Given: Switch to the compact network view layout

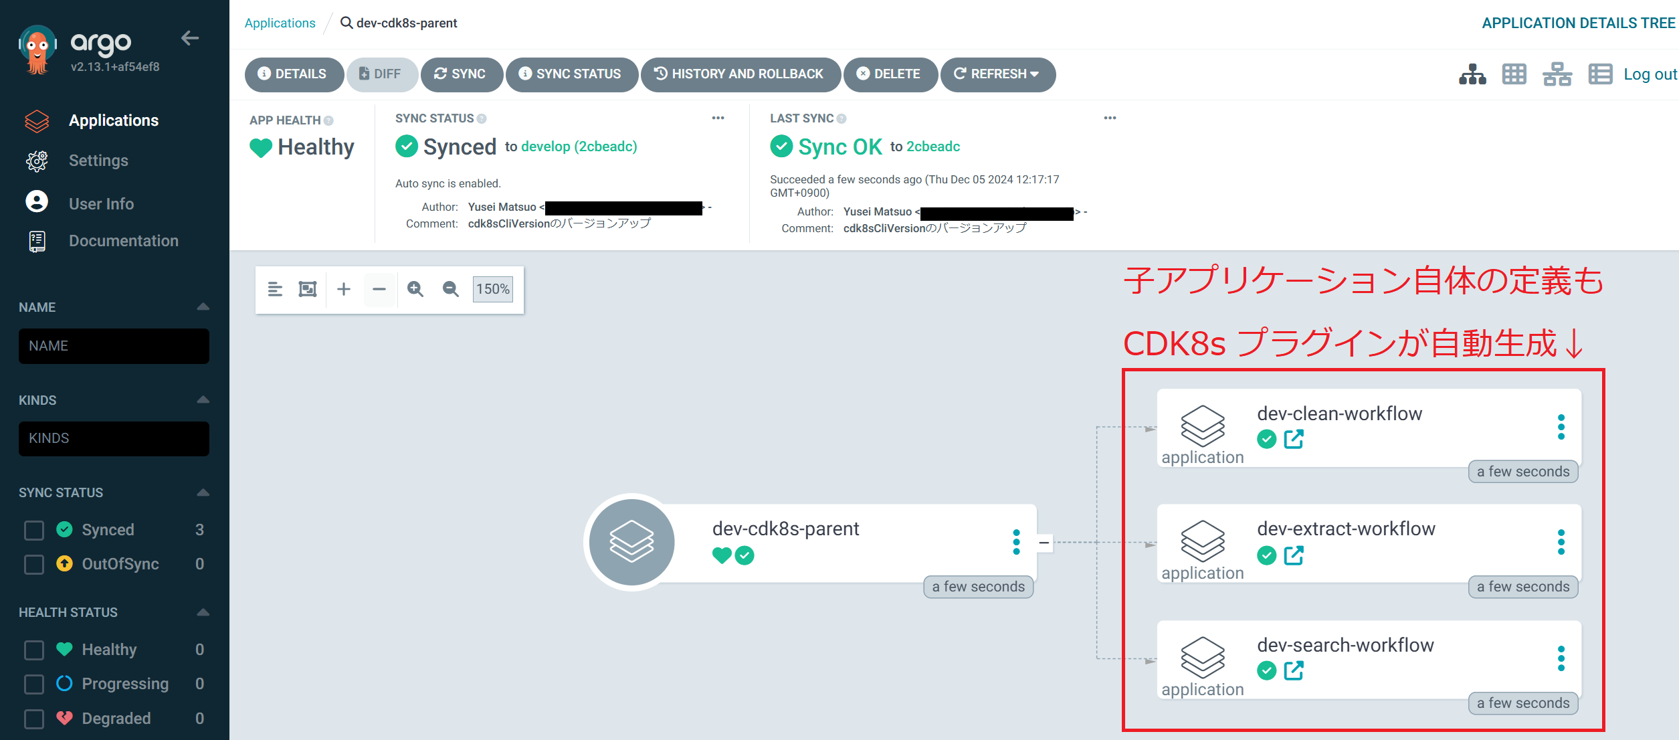Looking at the screenshot, I should pyautogui.click(x=1557, y=74).
